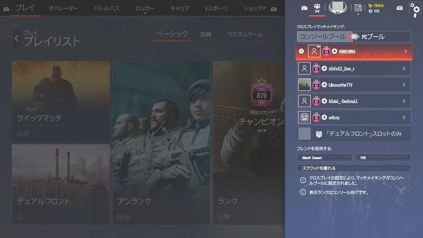Select the player name wRcny
The image size is (423, 238).
tap(334, 117)
